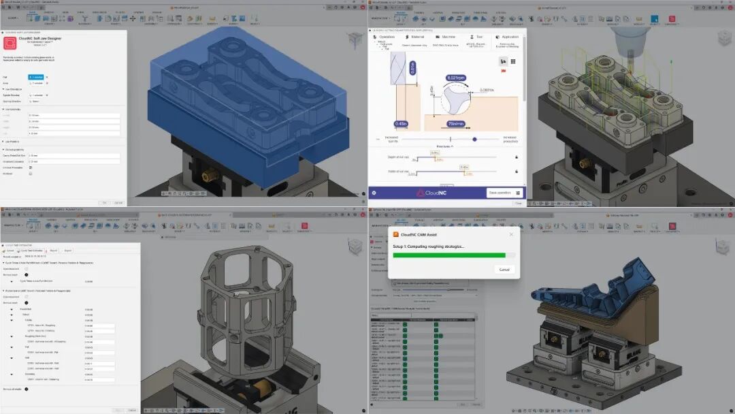Click the 8,021rpm spindle speed pill
Image resolution: width=735 pixels, height=414 pixels.
point(455,78)
